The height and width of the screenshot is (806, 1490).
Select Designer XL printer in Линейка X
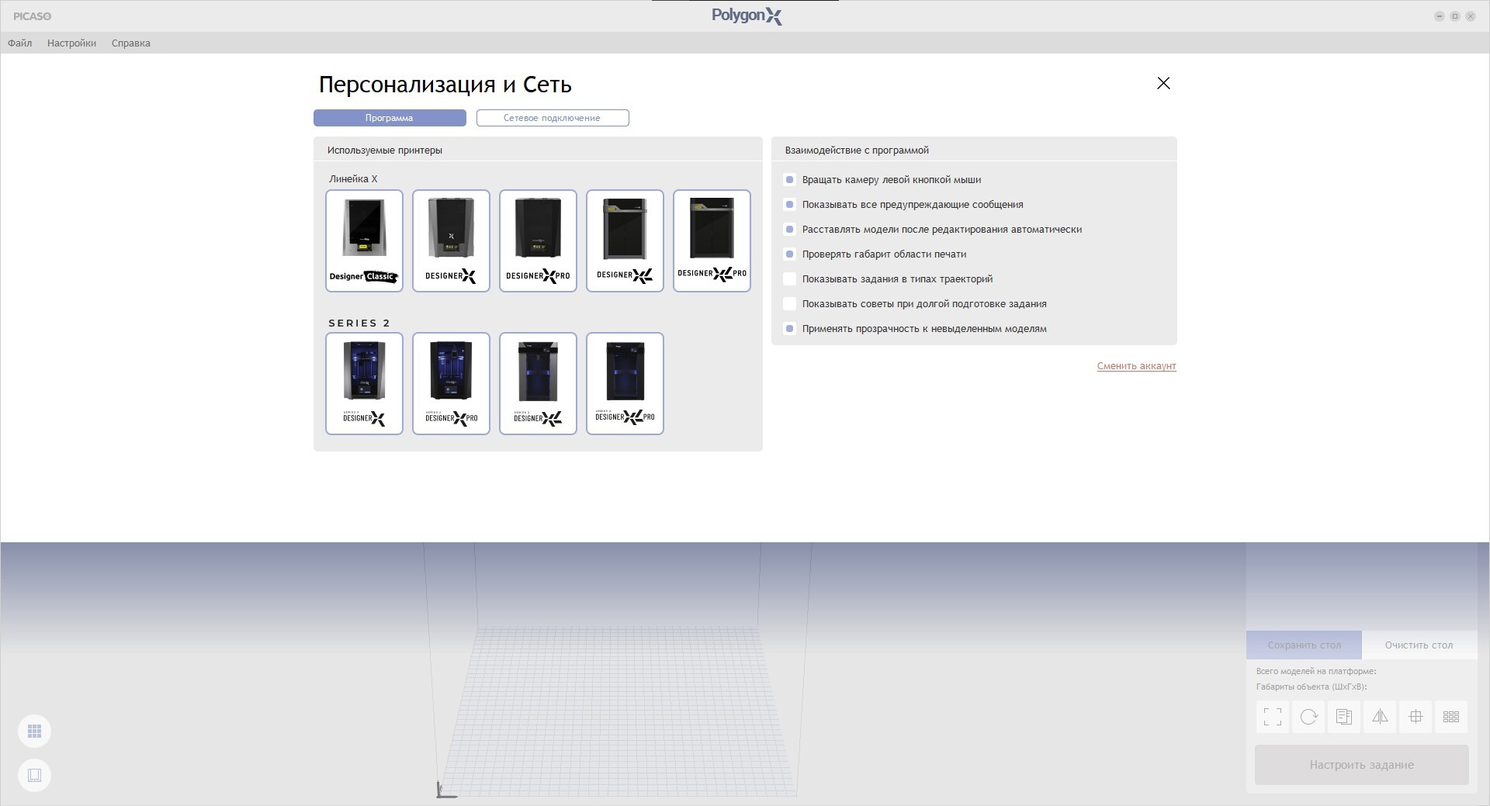(x=625, y=240)
